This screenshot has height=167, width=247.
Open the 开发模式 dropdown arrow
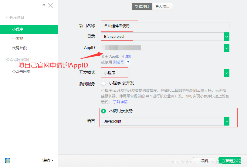227,73
